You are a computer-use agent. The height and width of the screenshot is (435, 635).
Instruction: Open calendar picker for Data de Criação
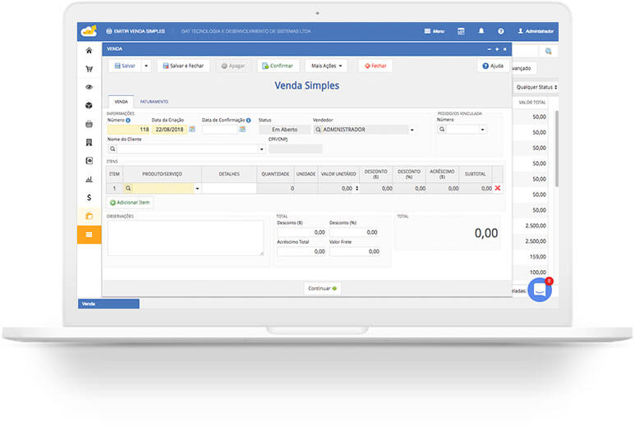192,129
